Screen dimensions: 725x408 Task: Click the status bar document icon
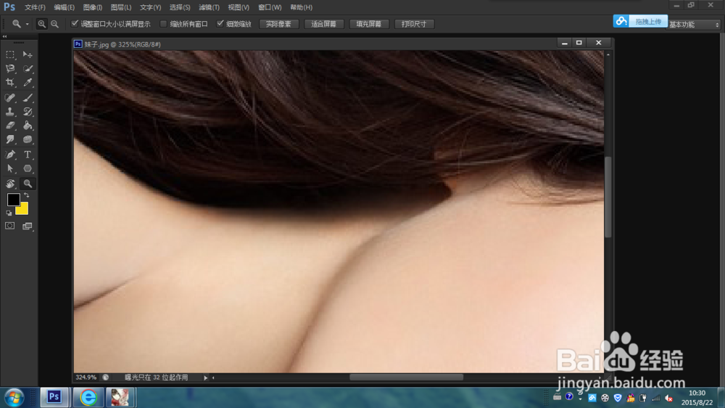pos(105,378)
